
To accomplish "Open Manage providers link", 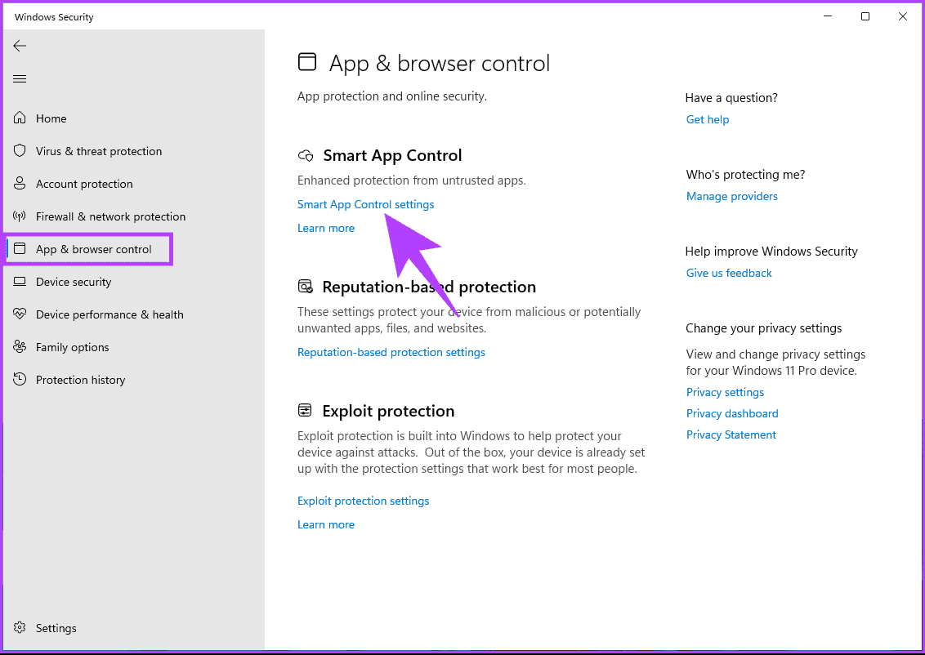I will click(x=732, y=196).
